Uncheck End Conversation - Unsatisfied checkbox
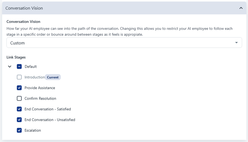The height and width of the screenshot is (142, 248). click(19, 120)
